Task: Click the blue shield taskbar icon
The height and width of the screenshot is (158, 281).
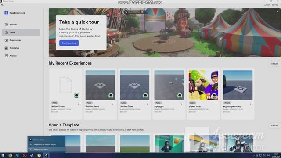Action: tap(18, 155)
